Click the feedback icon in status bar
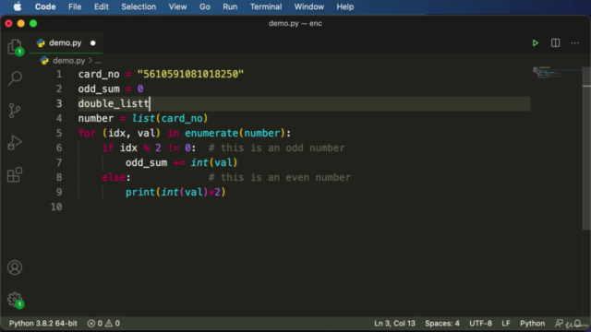Viewport: 591px width, 332px height. [559, 324]
